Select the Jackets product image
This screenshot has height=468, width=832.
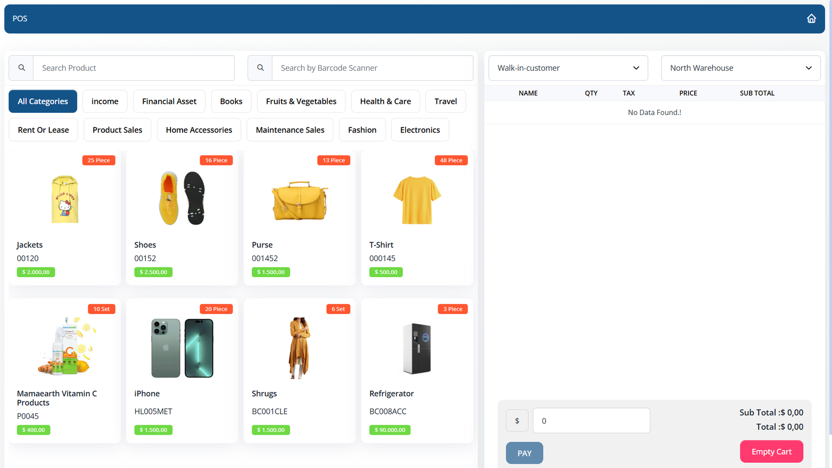(65, 200)
